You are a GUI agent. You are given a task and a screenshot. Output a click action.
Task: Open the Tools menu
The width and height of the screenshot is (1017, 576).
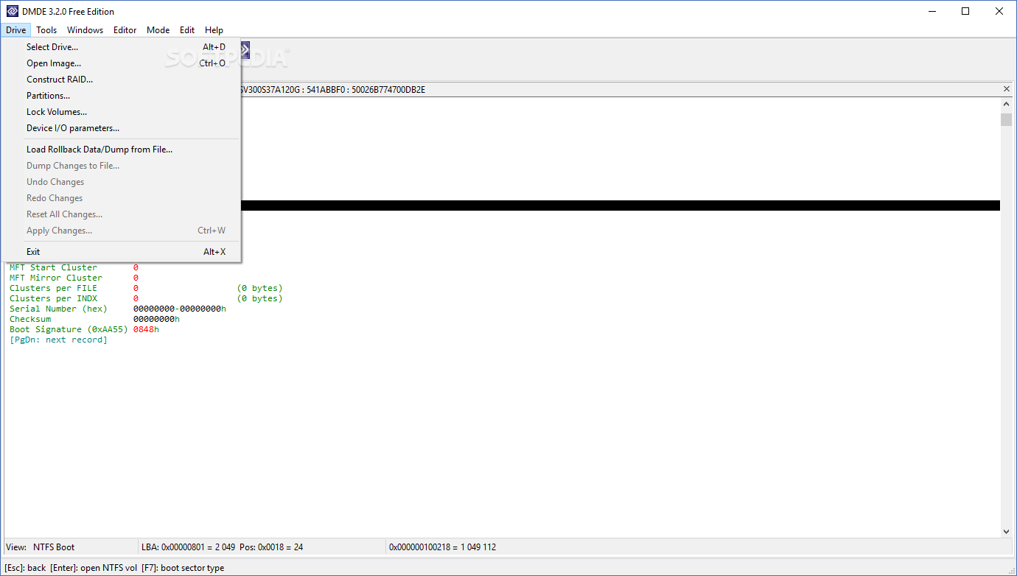[46, 30]
